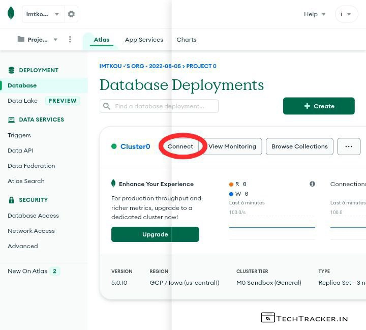Click the Browse Collections button
Viewport: 366px width, 330px height.
[299, 146]
